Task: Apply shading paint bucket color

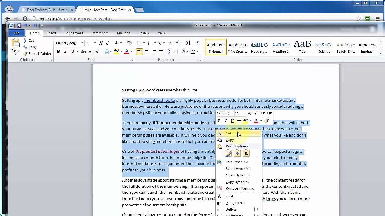Action: 183,52
